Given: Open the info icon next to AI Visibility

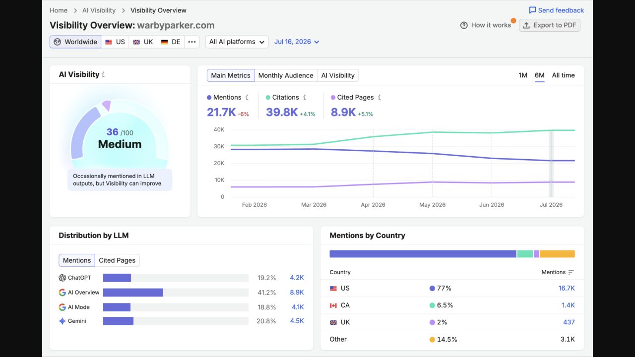Looking at the screenshot, I should click(x=103, y=75).
